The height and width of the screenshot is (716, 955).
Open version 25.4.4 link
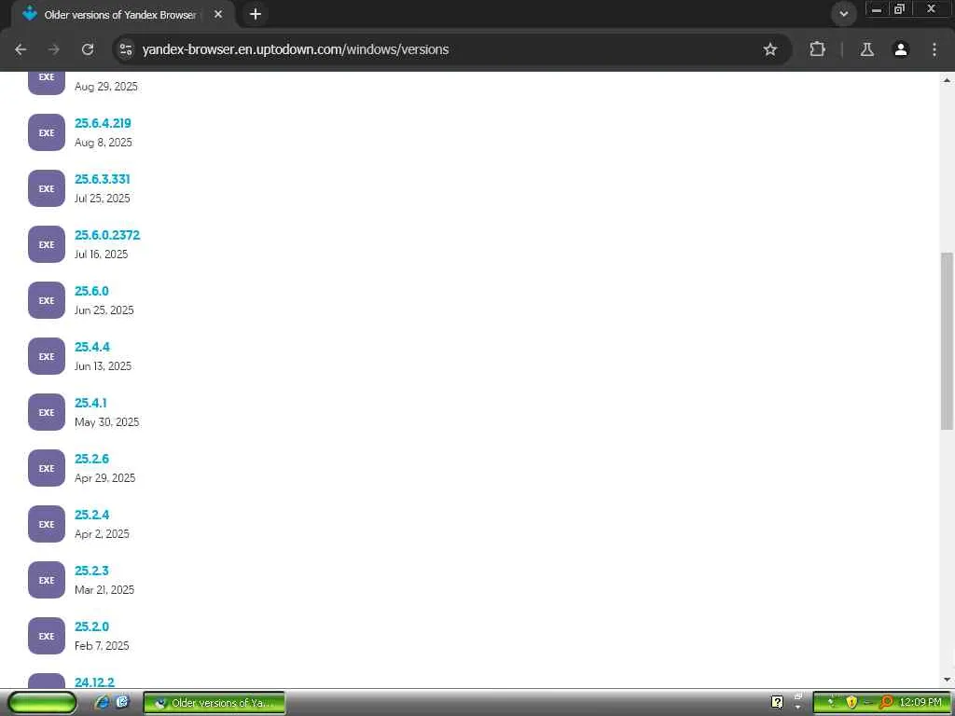tap(92, 347)
